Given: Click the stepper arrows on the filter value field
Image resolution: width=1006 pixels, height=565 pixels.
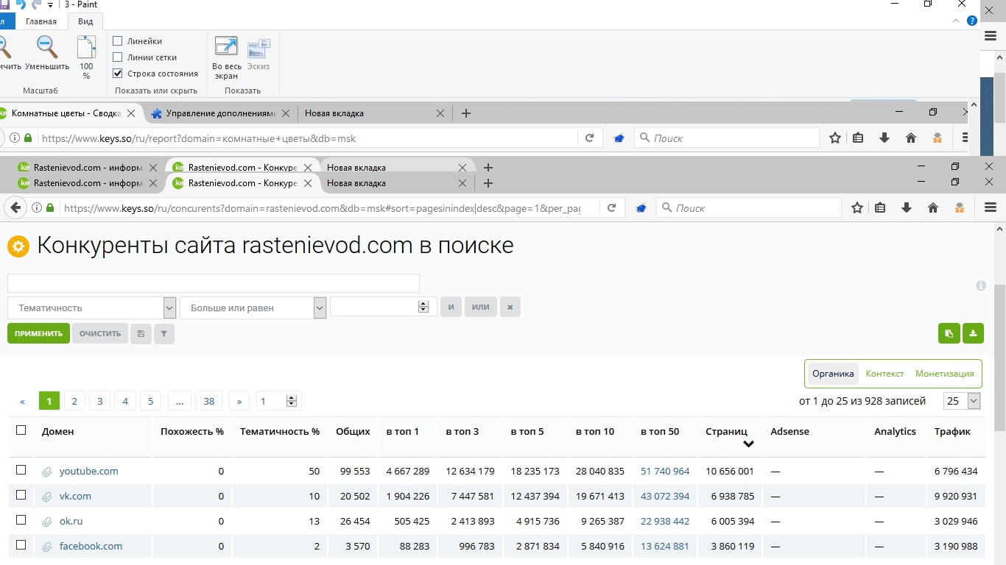Looking at the screenshot, I should 423,307.
